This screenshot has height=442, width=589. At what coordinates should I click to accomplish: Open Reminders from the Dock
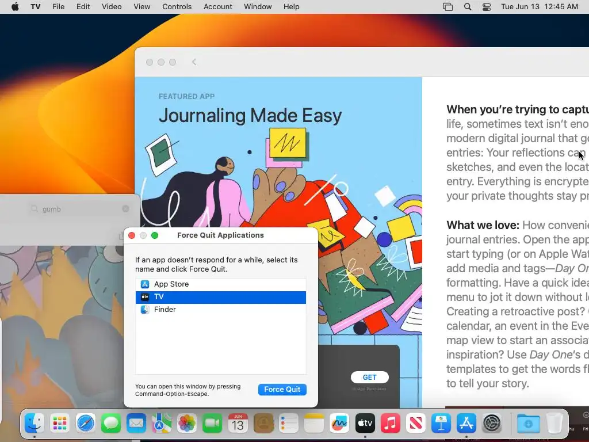click(x=289, y=424)
